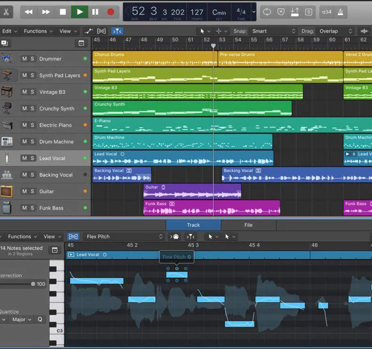
Task: Click the add/duplicate track icon
Action: point(5,43)
